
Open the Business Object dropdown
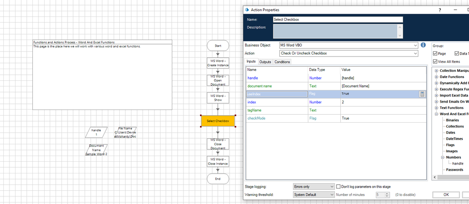[415, 45]
